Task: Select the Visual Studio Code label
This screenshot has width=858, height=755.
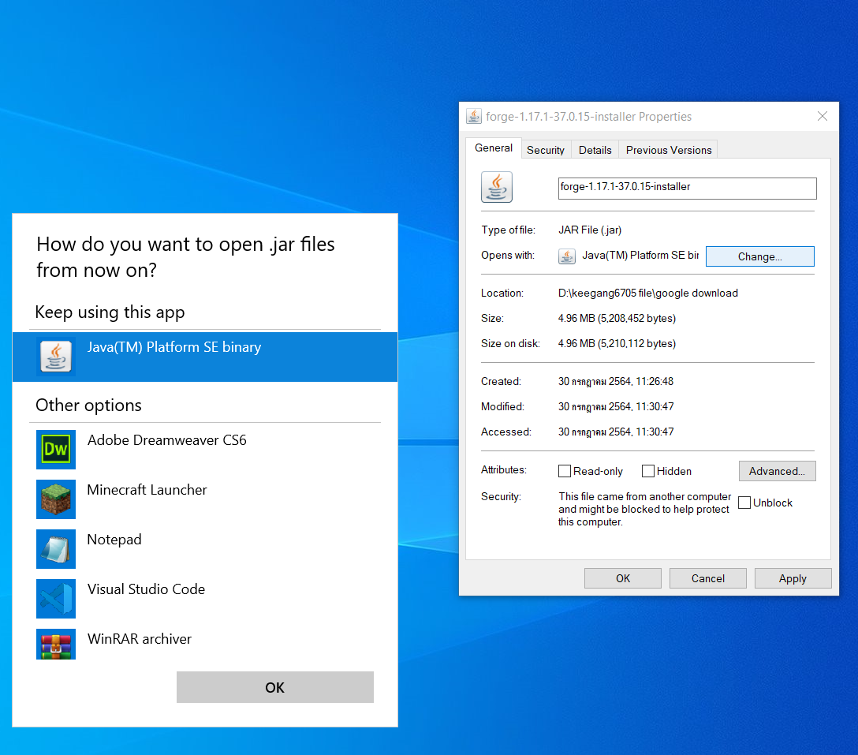Action: coord(146,589)
